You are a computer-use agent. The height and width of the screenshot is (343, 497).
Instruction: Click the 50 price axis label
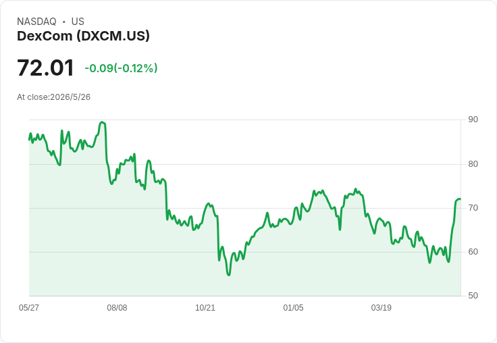pyautogui.click(x=473, y=296)
